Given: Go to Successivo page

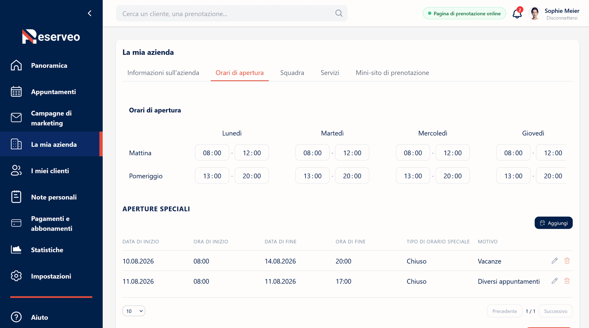Looking at the screenshot, I should 556,311.
